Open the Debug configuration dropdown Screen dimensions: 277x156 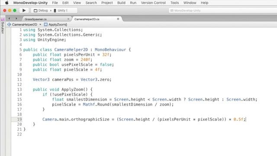[42, 10]
